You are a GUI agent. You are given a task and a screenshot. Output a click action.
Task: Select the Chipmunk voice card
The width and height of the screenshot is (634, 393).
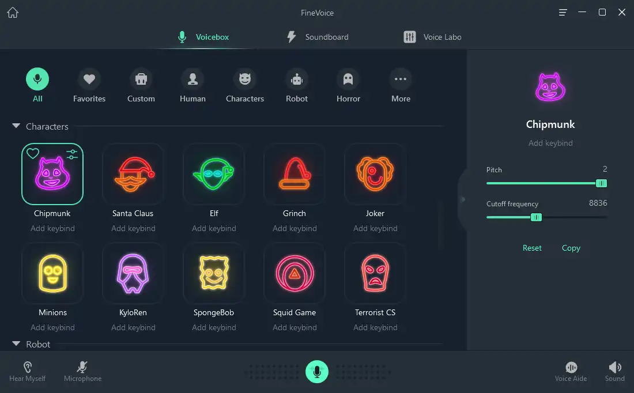pyautogui.click(x=52, y=174)
